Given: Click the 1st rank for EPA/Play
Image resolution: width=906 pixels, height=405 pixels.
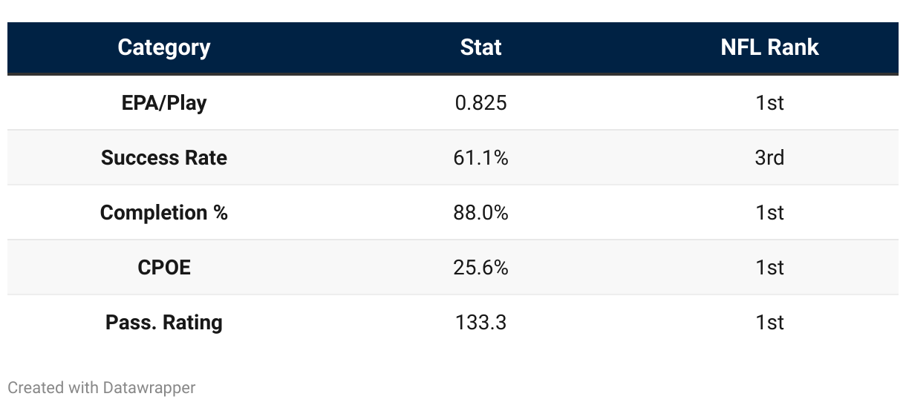Looking at the screenshot, I should tap(769, 102).
